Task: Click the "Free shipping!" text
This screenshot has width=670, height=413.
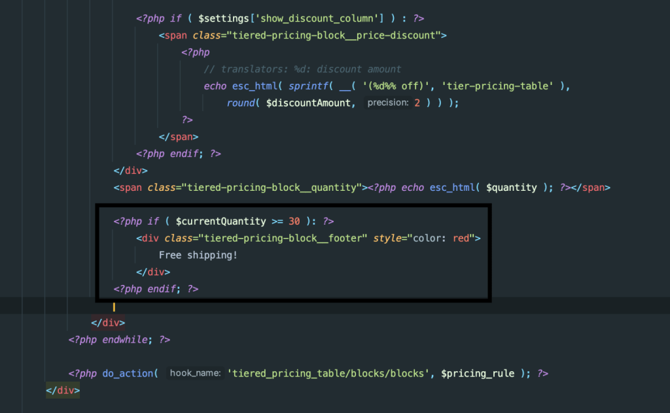Action: (198, 255)
